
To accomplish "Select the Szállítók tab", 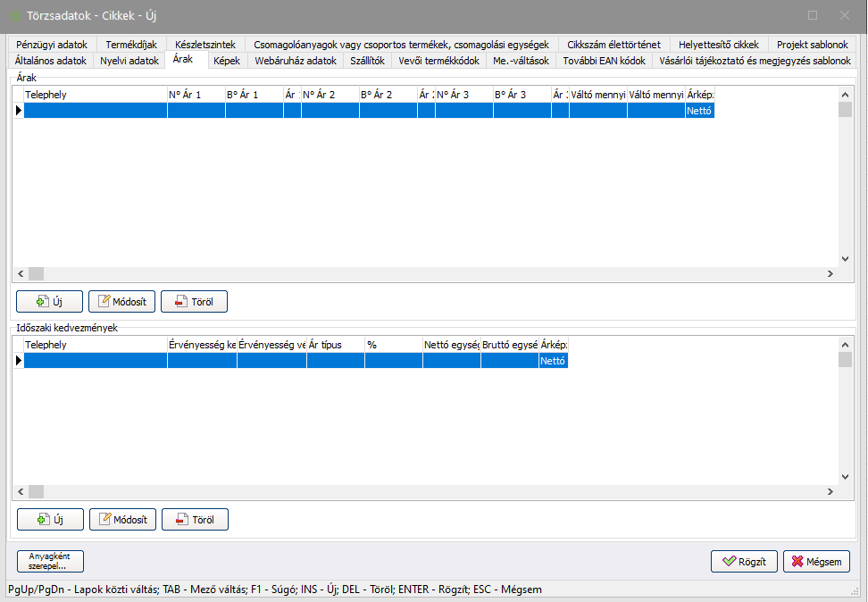I will (x=367, y=61).
